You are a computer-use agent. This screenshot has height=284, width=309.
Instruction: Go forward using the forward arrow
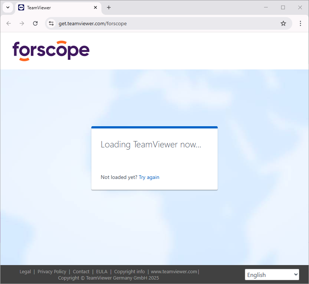(x=22, y=23)
